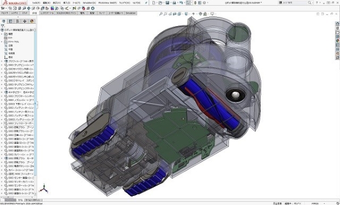Click the New document icon

[154, 3]
